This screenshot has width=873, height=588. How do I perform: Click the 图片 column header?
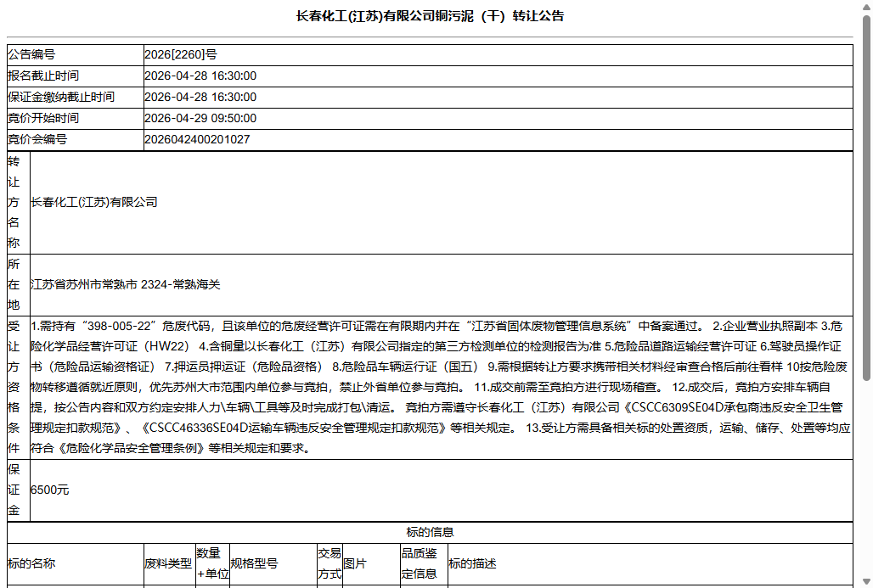(x=371, y=563)
